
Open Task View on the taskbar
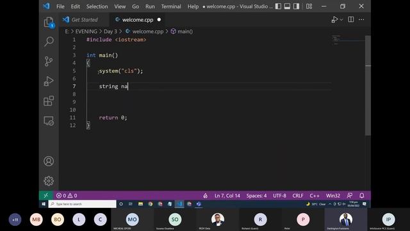(x=131, y=204)
